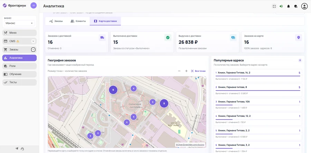Click the support headset icon in sidebar footer
The image size is (311, 153).
coord(22,149)
